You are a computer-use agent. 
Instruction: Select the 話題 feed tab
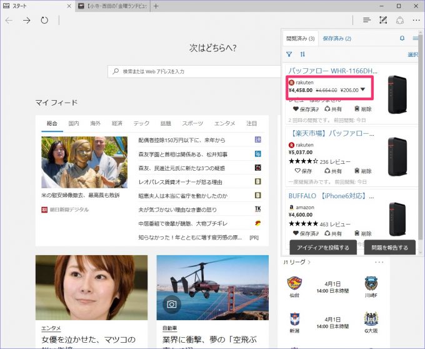(166, 123)
